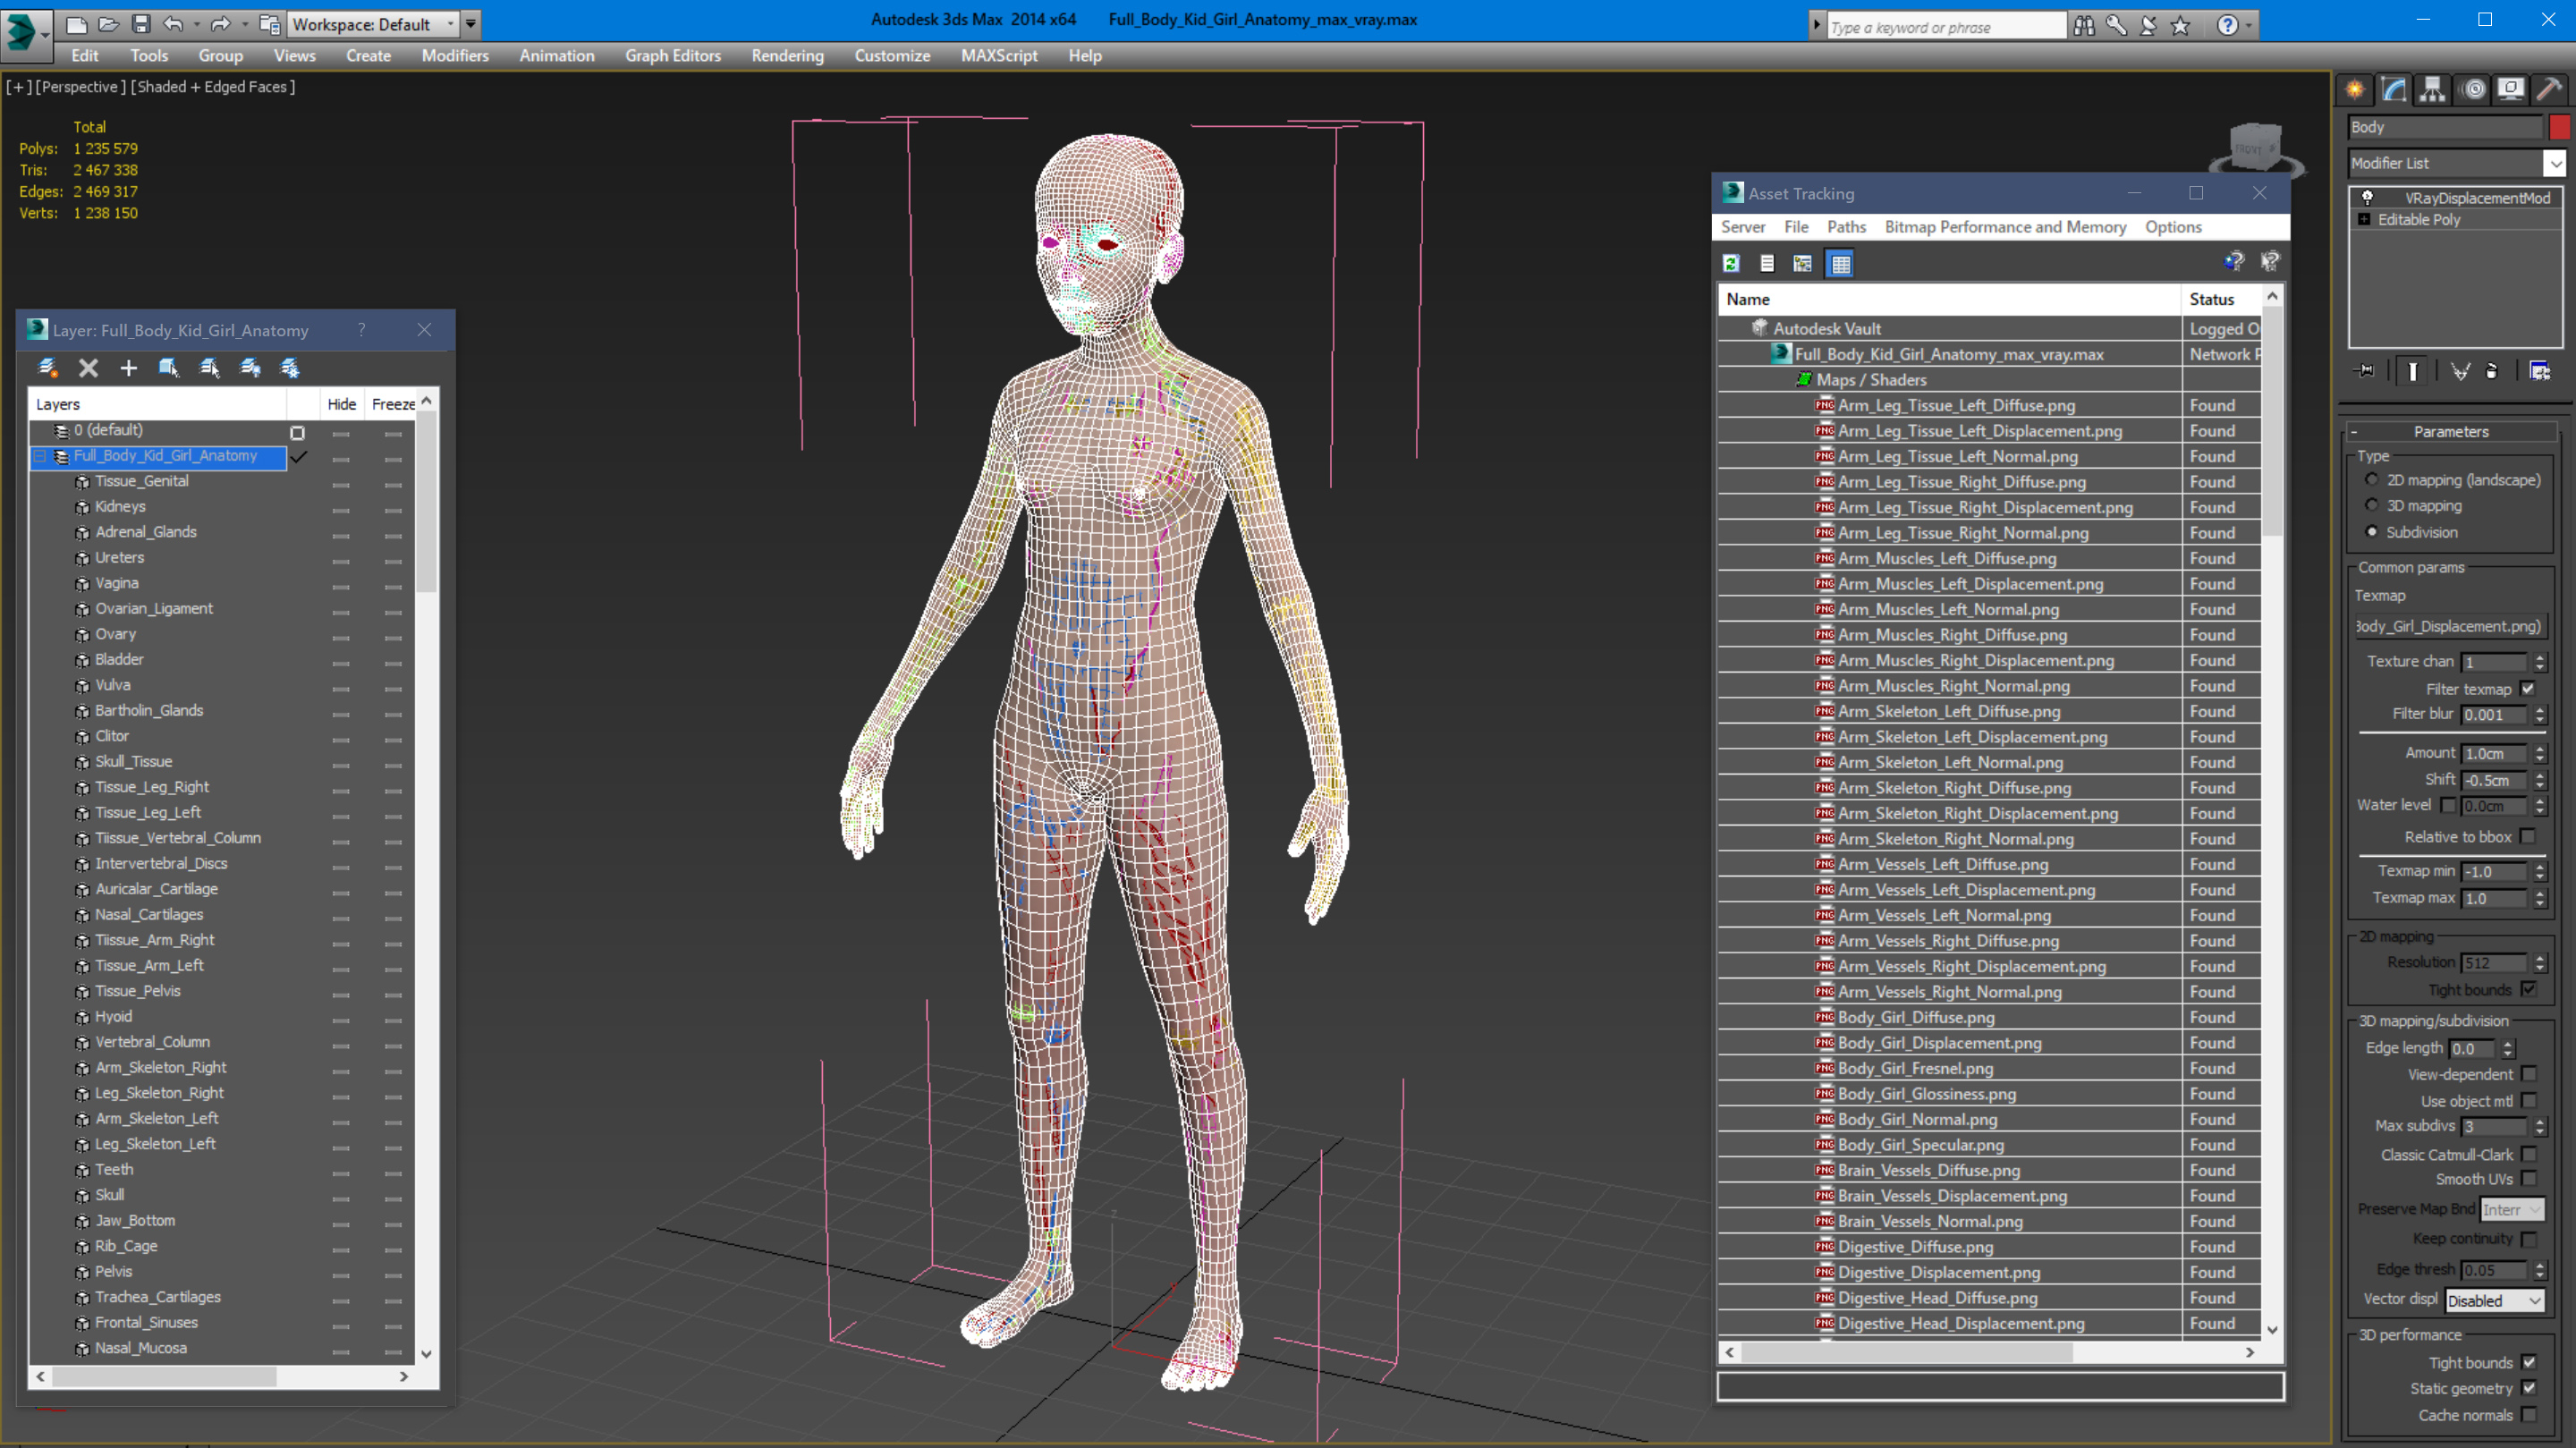The width and height of the screenshot is (2576, 1448).
Task: Open Bitmap Performance and Memory menu
Action: point(2005,227)
